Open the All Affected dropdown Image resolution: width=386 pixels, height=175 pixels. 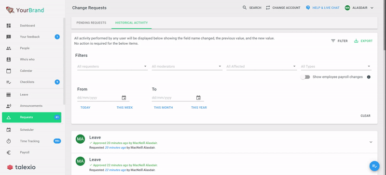click(262, 66)
